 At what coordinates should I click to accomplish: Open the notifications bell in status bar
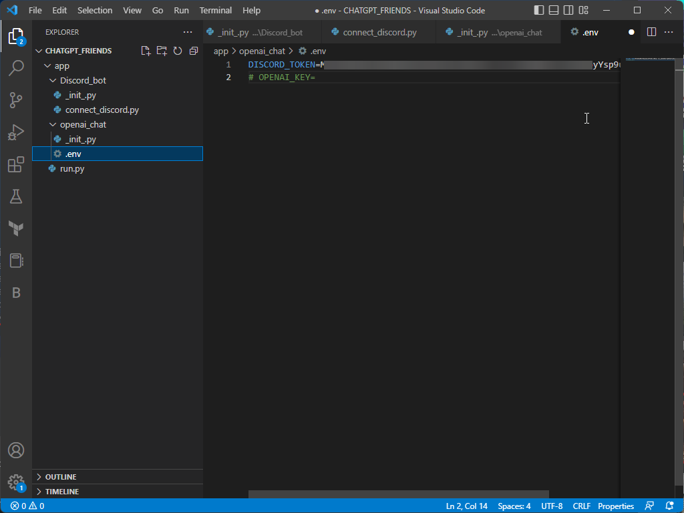click(669, 506)
